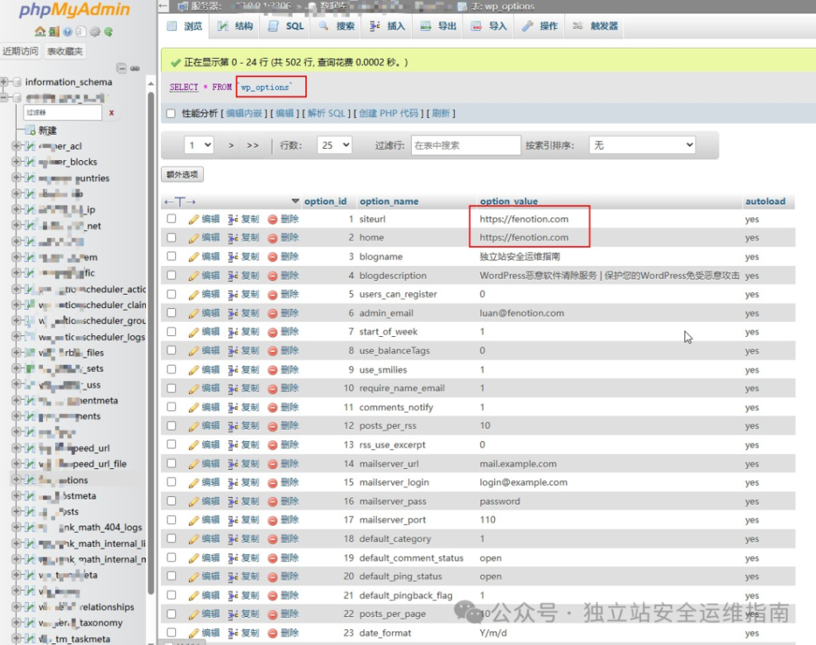Open the SQL tab
Screen dimensions: 816x645
[286, 26]
